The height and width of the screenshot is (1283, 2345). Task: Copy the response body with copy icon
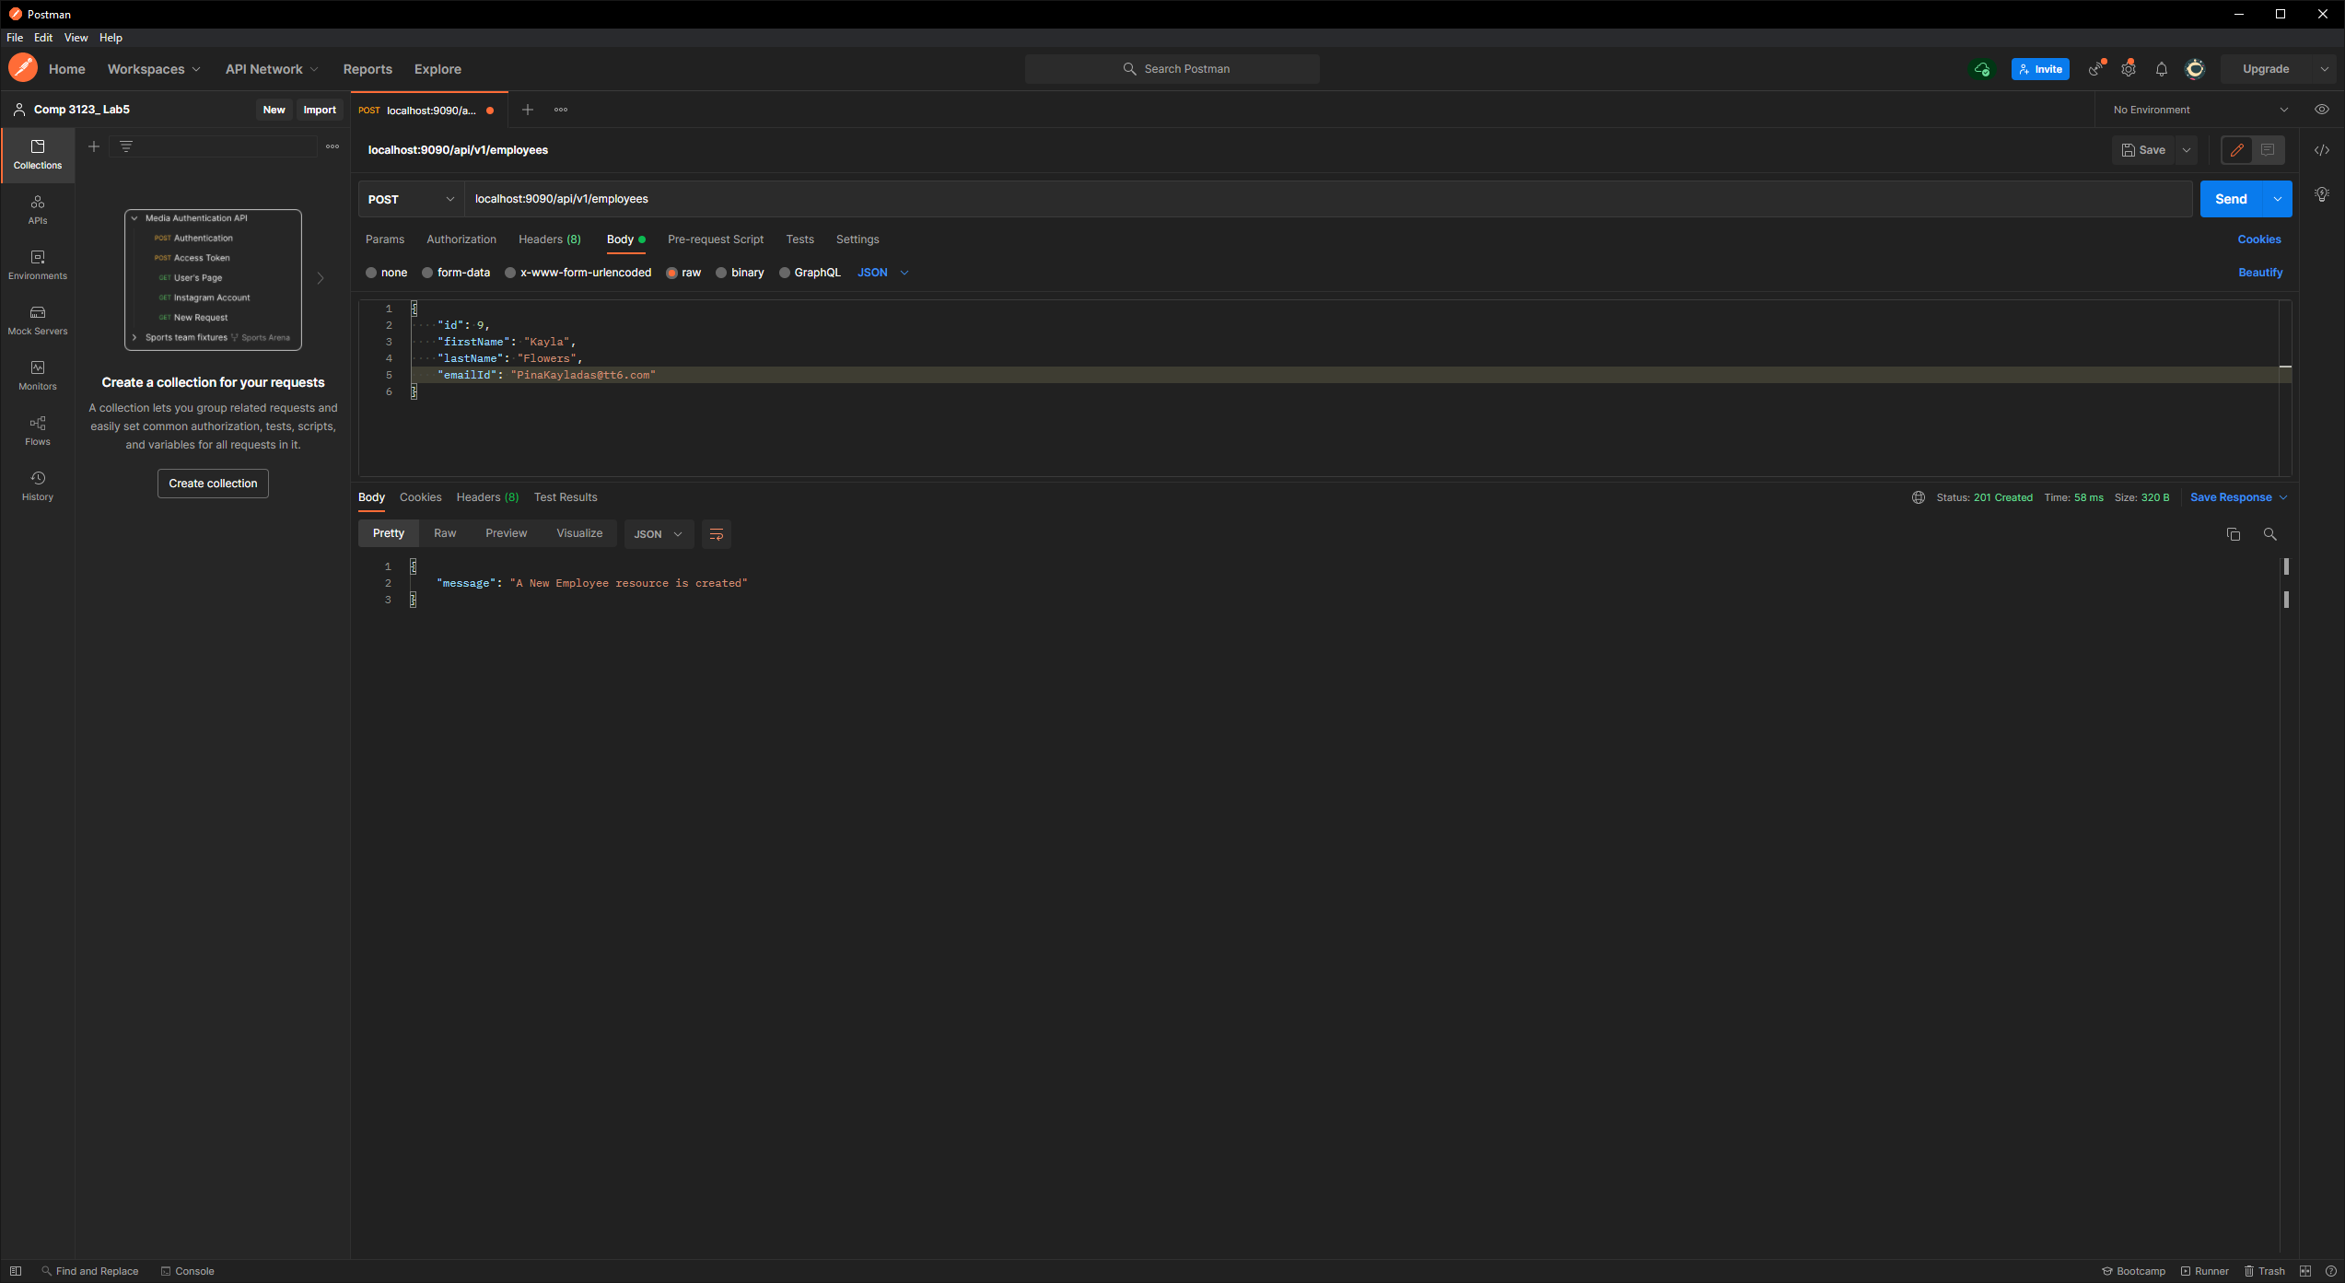2233,533
